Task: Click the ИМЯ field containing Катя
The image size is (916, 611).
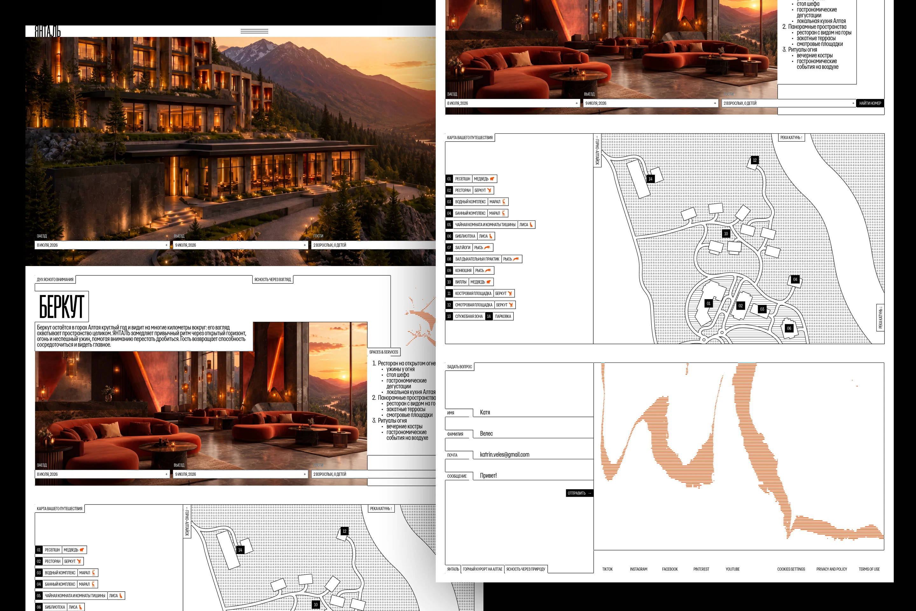Action: (519, 413)
